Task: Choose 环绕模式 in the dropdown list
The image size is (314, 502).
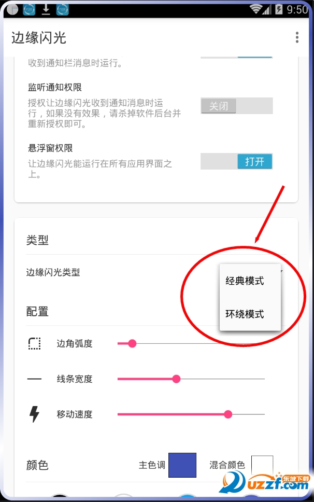Action: pos(245,314)
